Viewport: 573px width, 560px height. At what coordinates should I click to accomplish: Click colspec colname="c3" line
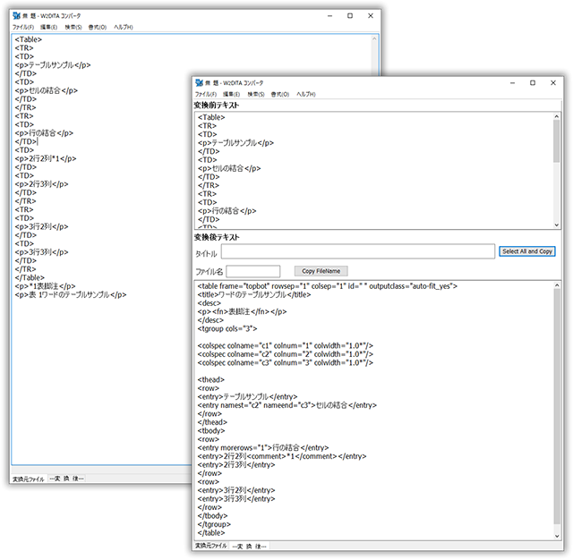286,363
